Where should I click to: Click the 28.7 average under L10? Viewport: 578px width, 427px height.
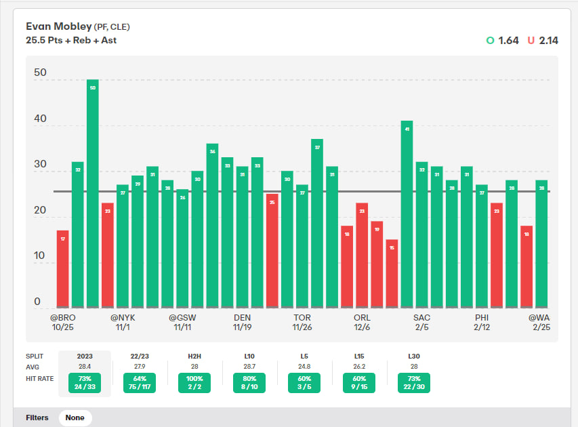249,367
